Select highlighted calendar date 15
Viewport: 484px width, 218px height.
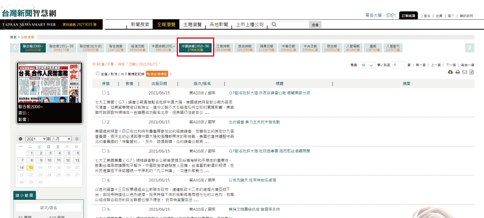pyautogui.click(x=30, y=168)
